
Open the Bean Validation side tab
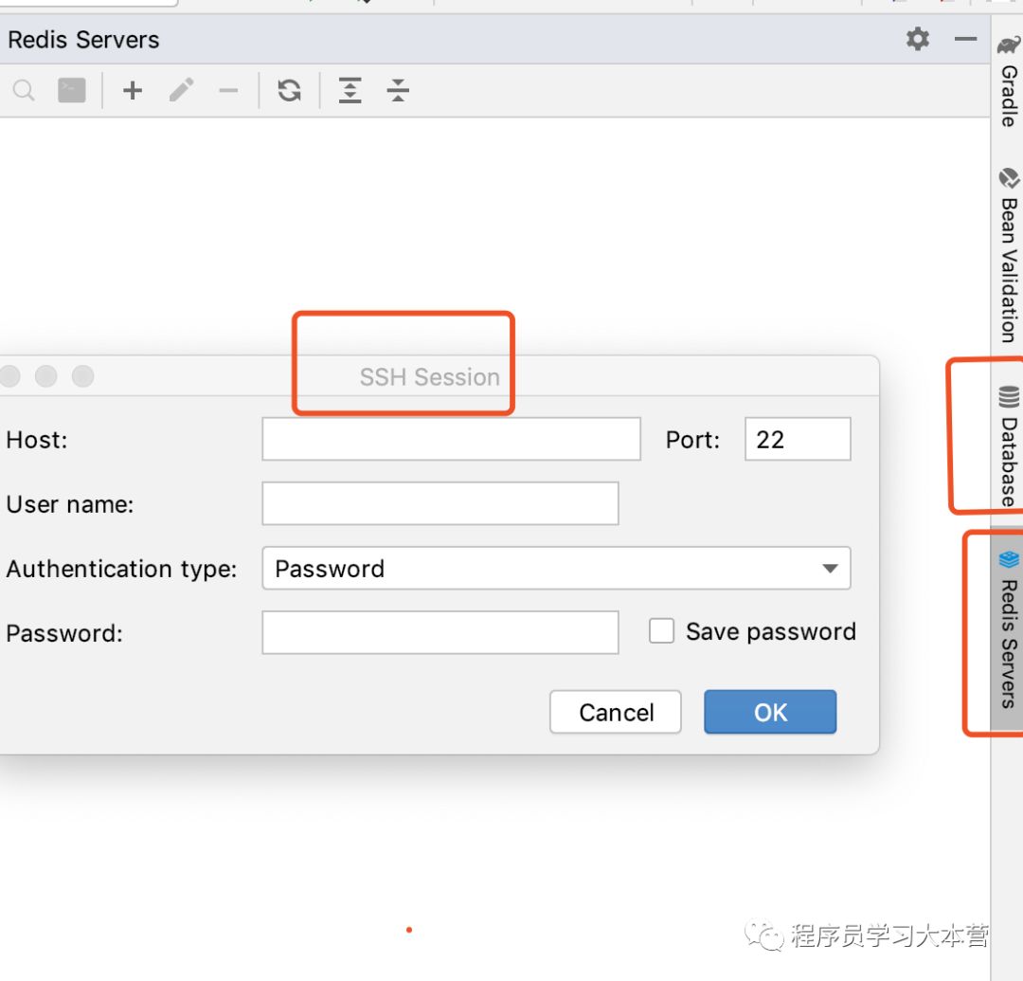coord(1009,255)
